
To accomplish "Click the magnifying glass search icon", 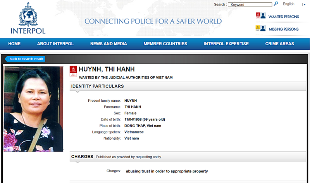I will tap(276, 4).
